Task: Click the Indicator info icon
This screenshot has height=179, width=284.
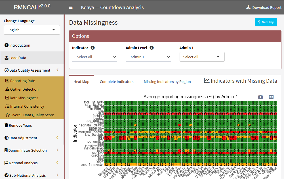Action: [92, 48]
